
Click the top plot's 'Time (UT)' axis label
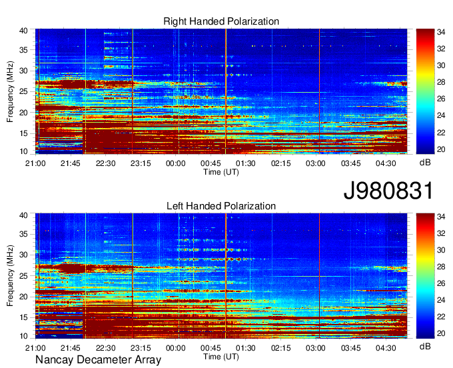[221, 172]
